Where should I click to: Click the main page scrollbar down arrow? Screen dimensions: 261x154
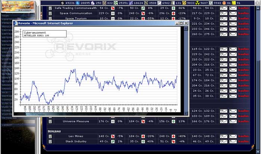coord(258,151)
